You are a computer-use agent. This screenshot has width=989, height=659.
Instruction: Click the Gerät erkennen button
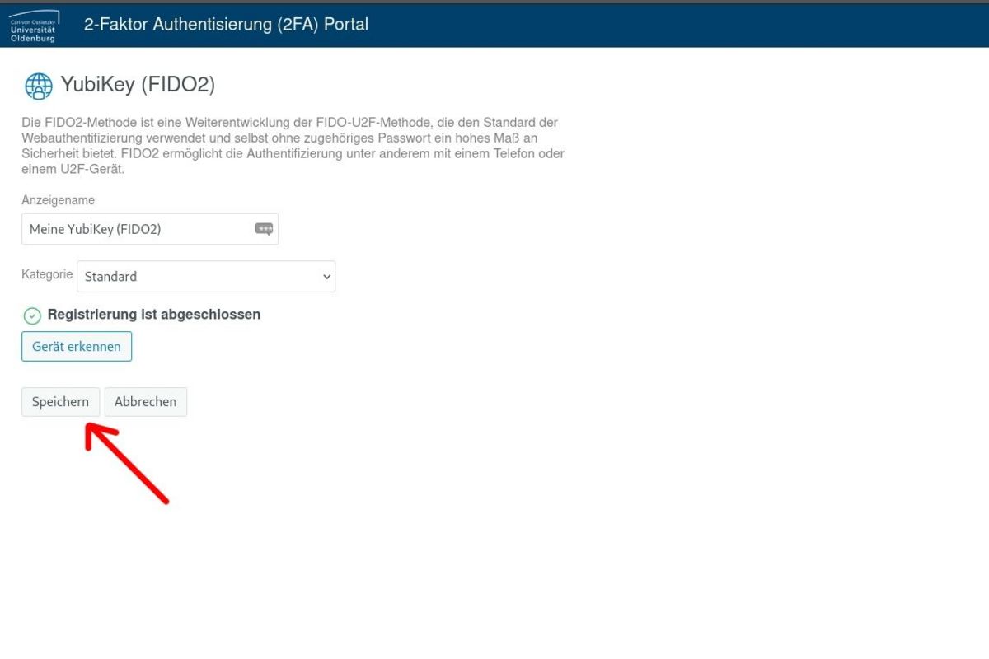[76, 347]
